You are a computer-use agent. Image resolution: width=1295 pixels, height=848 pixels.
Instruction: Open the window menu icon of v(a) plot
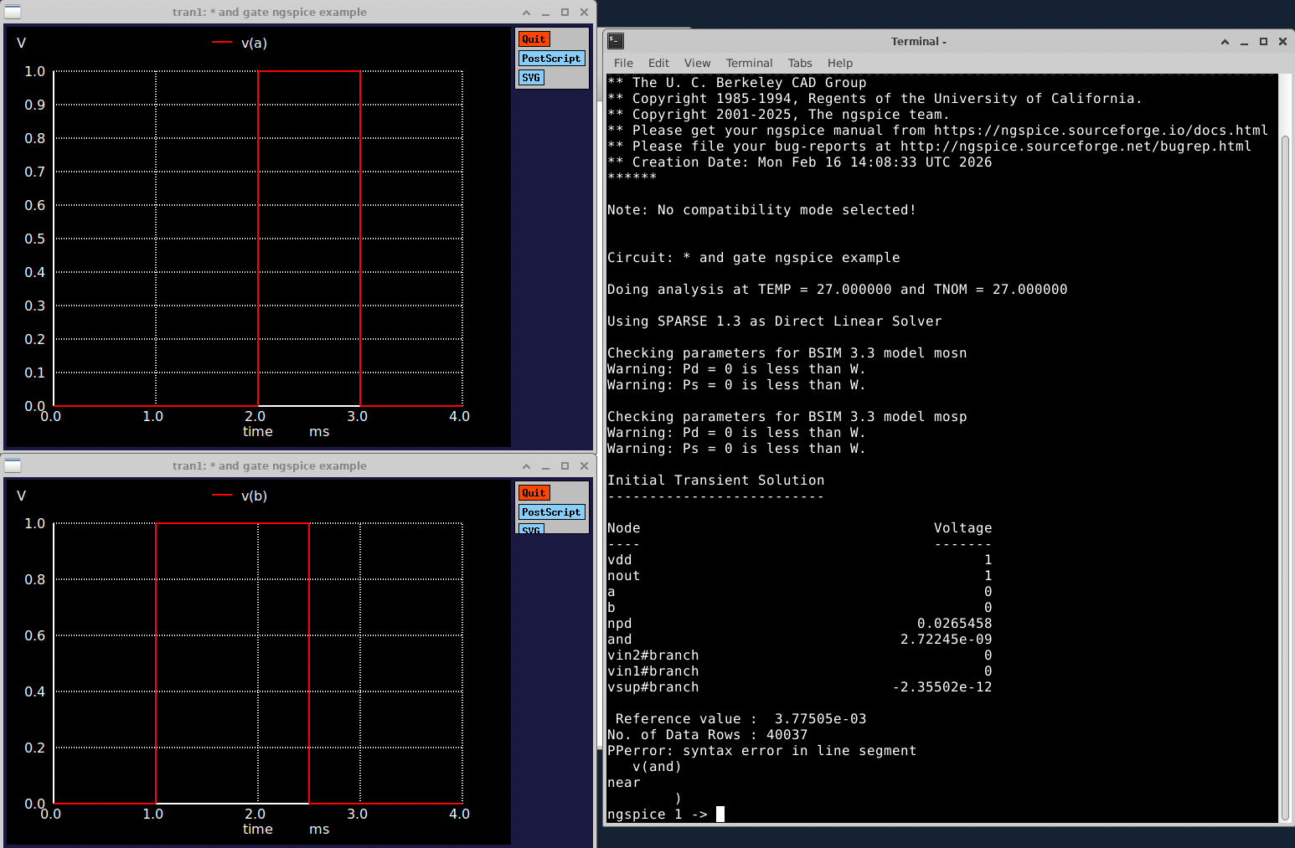[x=13, y=12]
